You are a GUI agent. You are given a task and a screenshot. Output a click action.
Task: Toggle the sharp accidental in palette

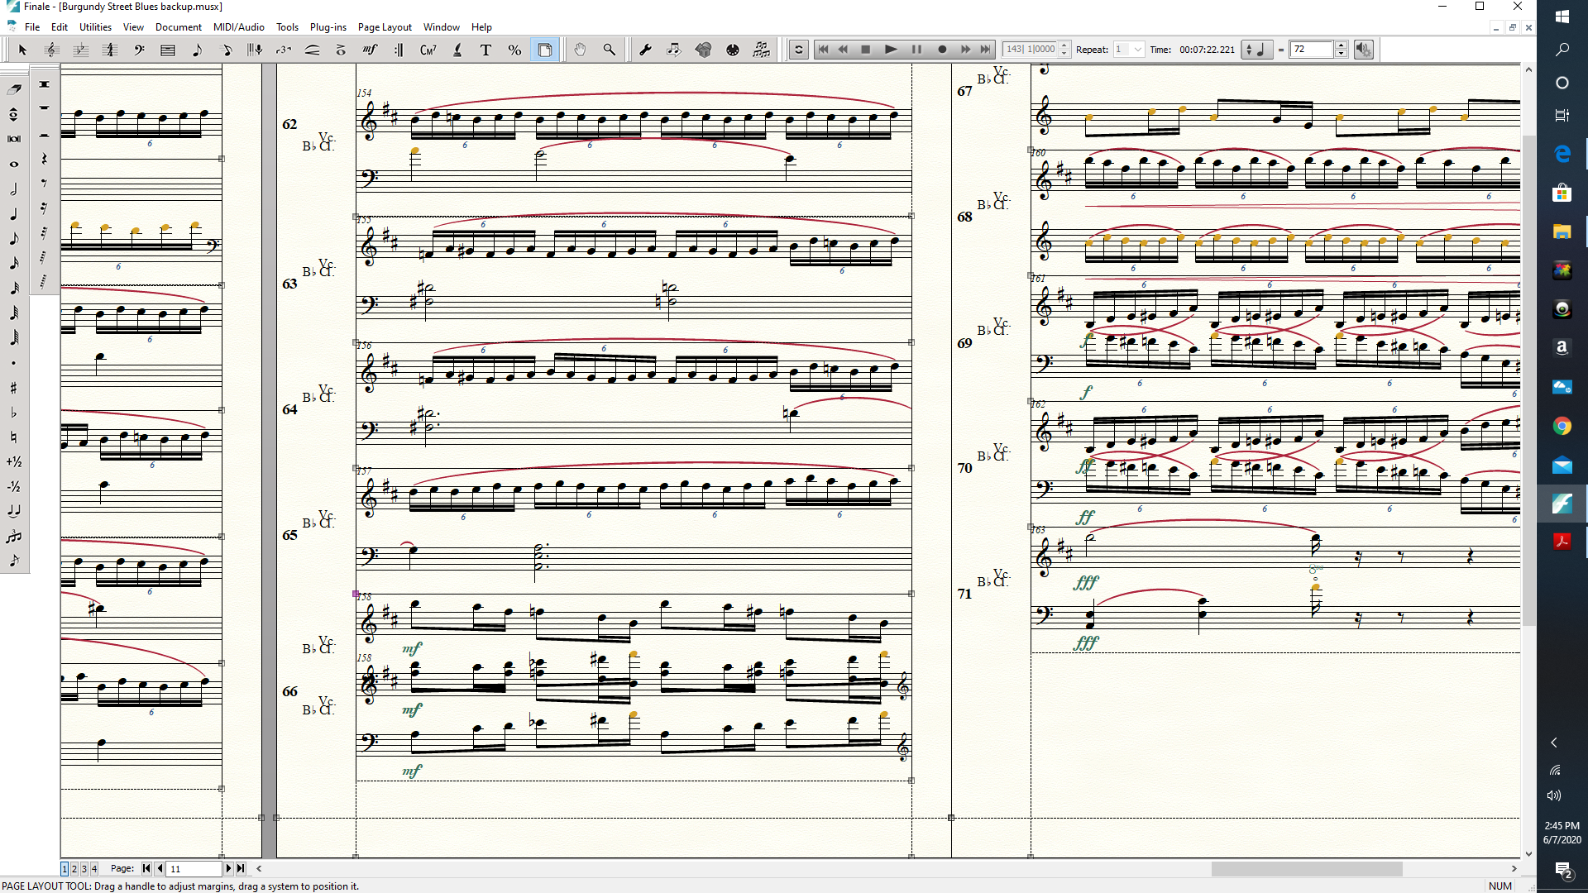click(x=14, y=388)
